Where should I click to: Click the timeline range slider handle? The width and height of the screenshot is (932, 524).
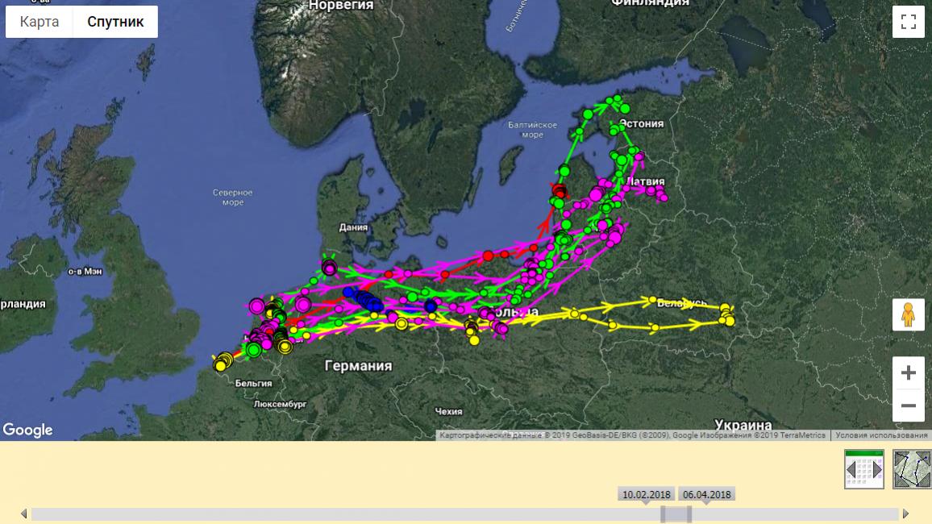coord(676,514)
